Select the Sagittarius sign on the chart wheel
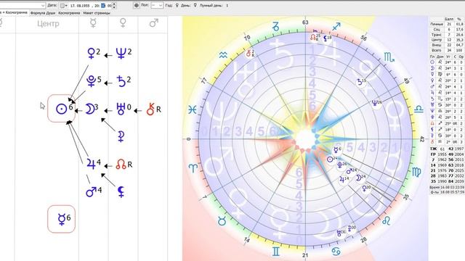465x261 pixels. pyautogui.click(x=336, y=27)
